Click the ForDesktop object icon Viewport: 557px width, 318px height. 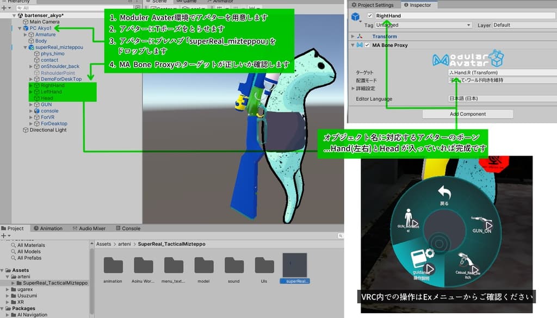click(36, 124)
